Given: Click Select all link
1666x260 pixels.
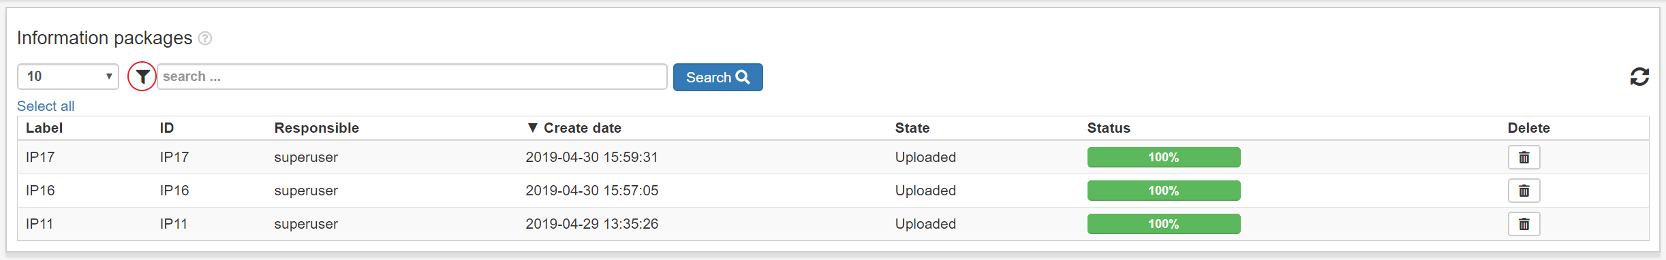Looking at the screenshot, I should [x=46, y=106].
